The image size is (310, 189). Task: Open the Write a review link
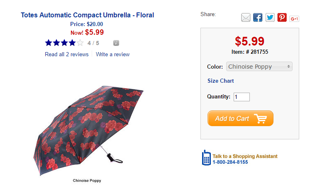coord(112,54)
